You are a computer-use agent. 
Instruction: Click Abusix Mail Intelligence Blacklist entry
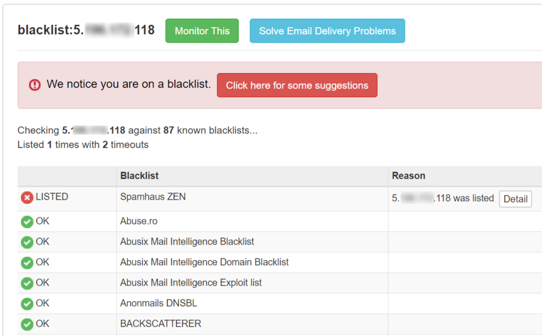coord(187,242)
